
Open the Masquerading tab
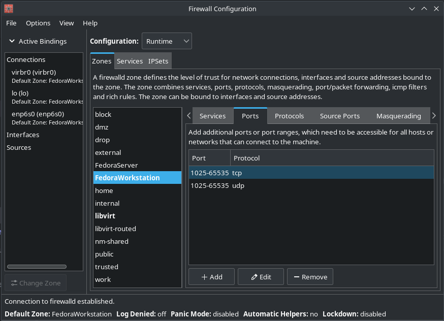tap(398, 116)
